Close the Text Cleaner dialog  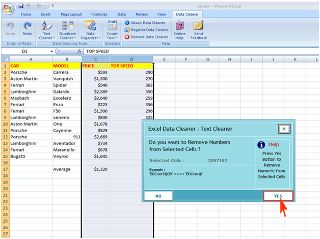coord(284,129)
